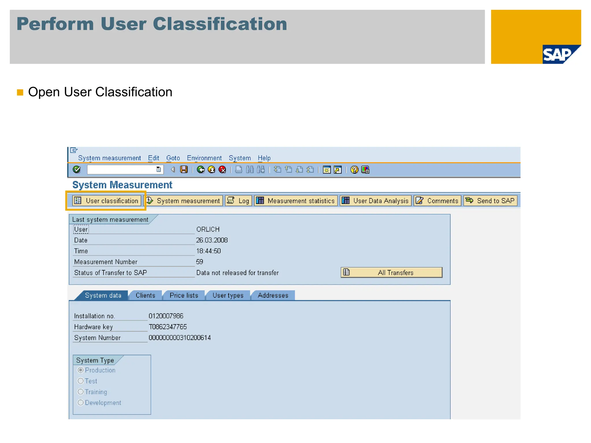Open the System menu

[x=240, y=158]
